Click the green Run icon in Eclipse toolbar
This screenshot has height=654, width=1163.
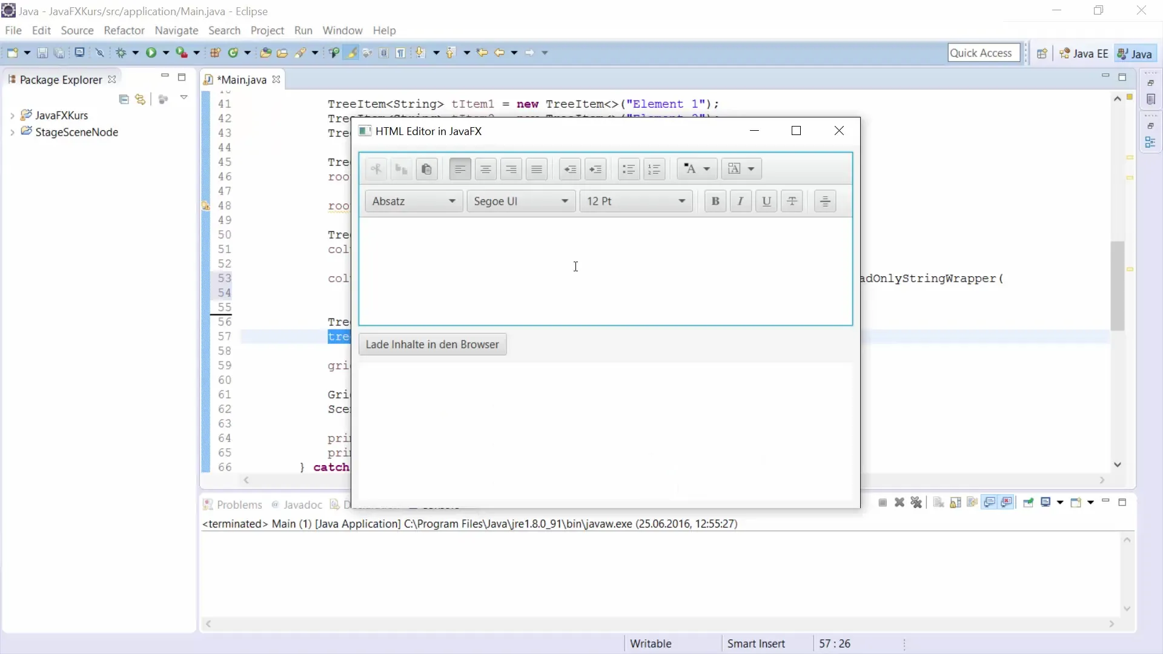pos(151,53)
